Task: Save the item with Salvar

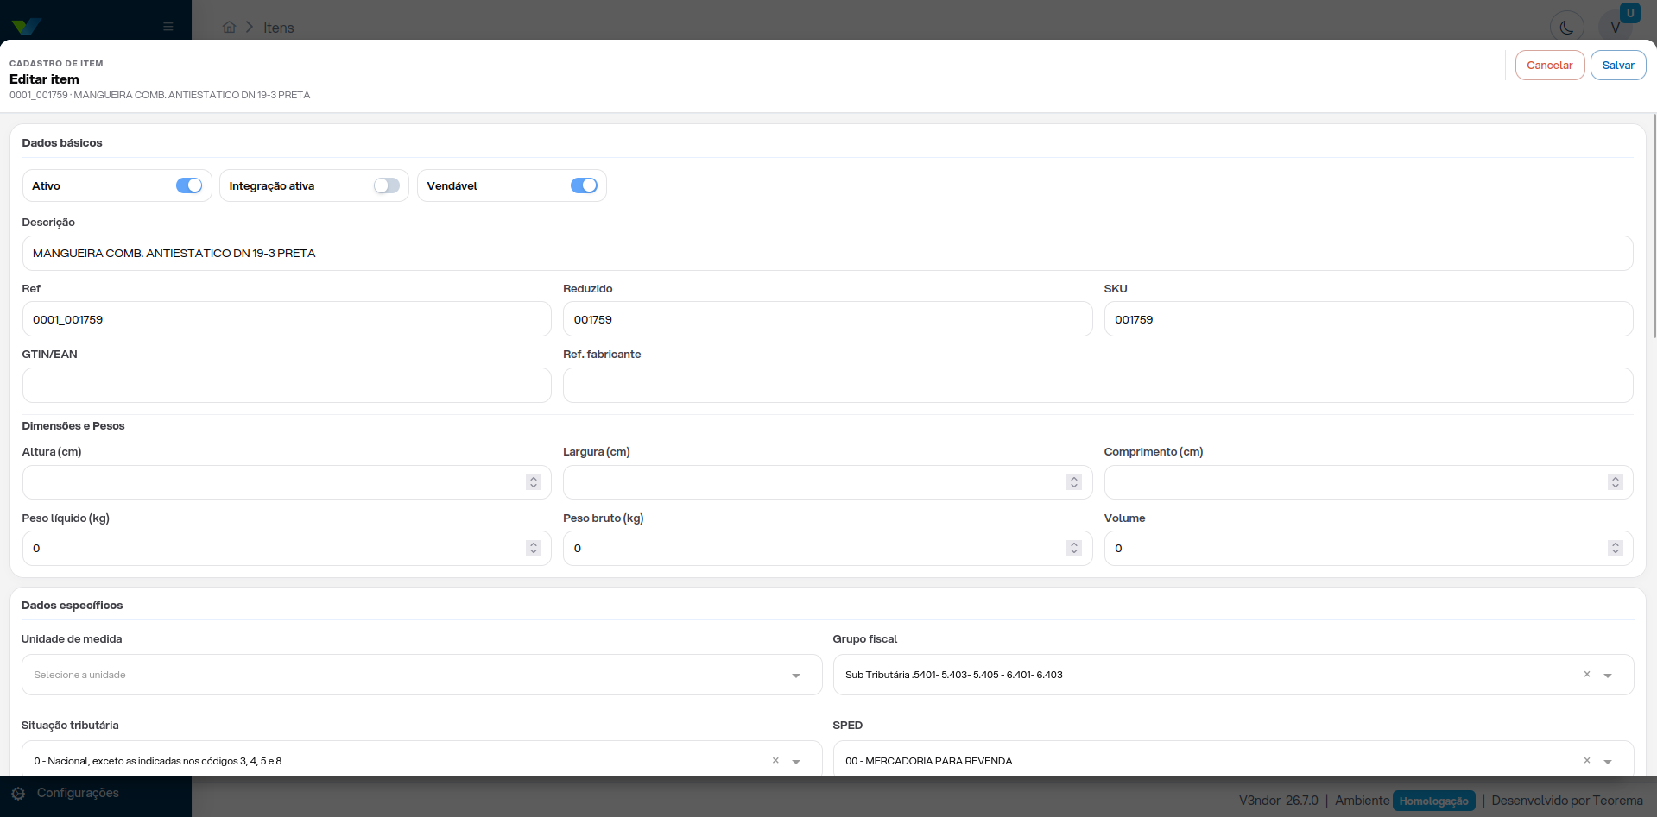Action: (x=1618, y=66)
